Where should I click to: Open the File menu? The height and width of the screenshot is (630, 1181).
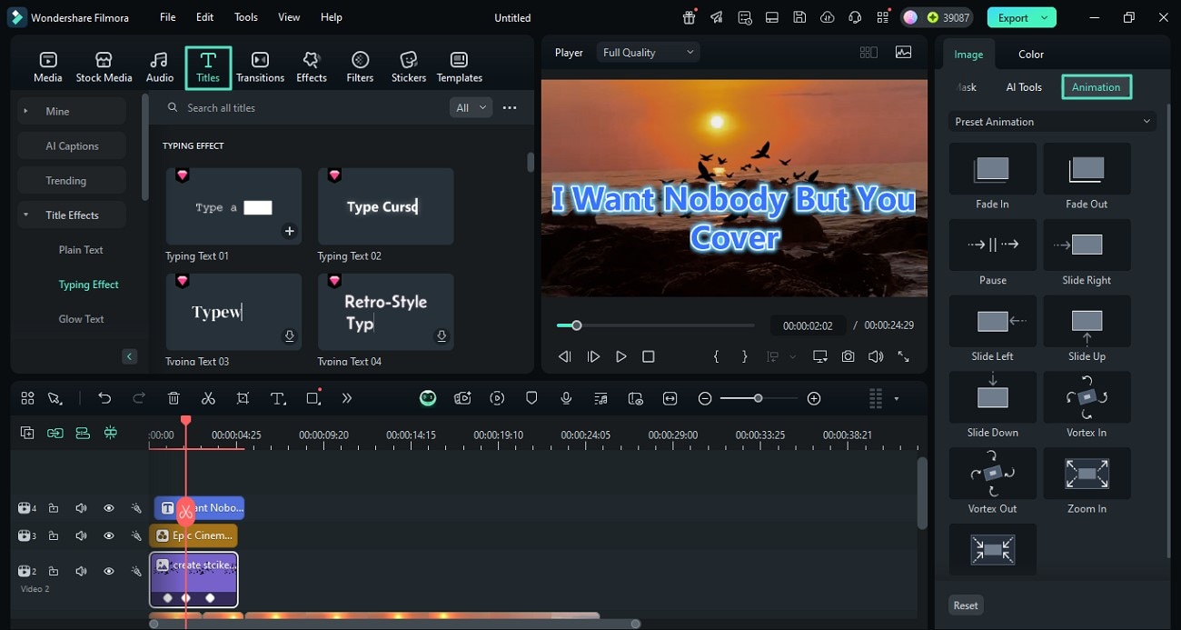click(x=168, y=17)
